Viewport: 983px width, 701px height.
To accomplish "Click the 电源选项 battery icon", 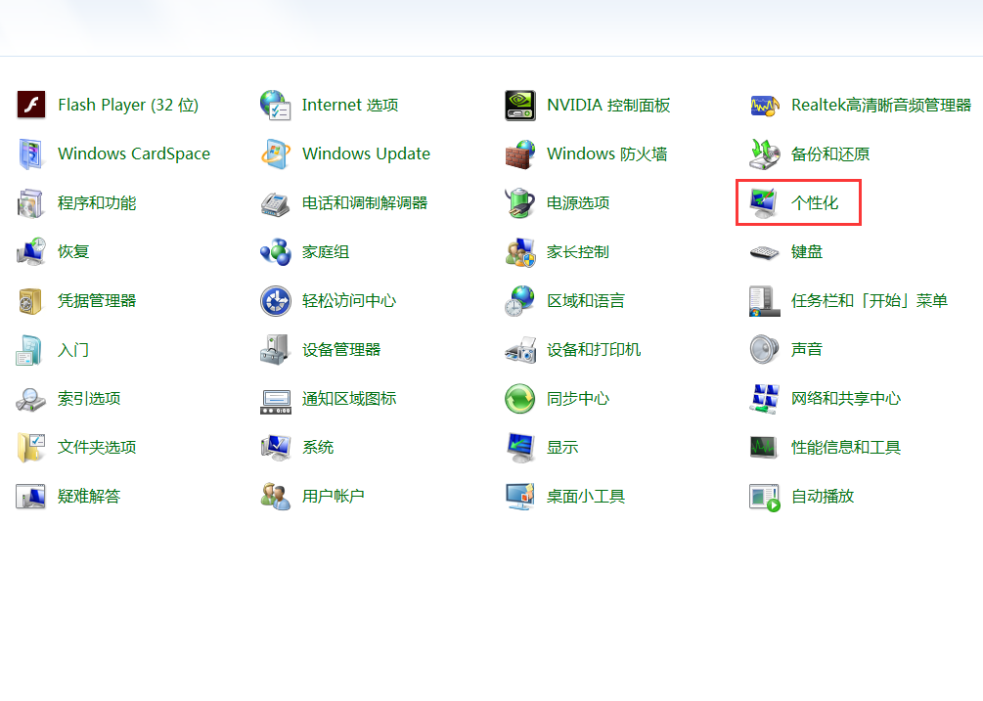I will pyautogui.click(x=519, y=202).
